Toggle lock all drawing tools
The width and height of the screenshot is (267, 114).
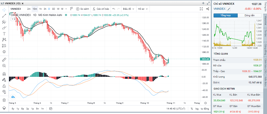[4, 86]
